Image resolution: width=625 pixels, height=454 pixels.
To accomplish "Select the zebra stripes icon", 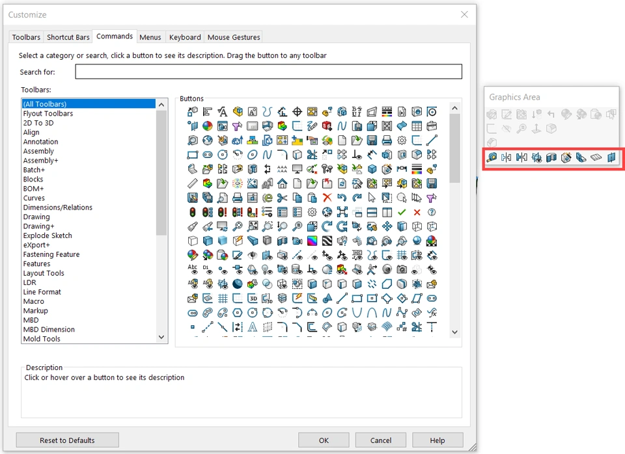I will [x=327, y=241].
